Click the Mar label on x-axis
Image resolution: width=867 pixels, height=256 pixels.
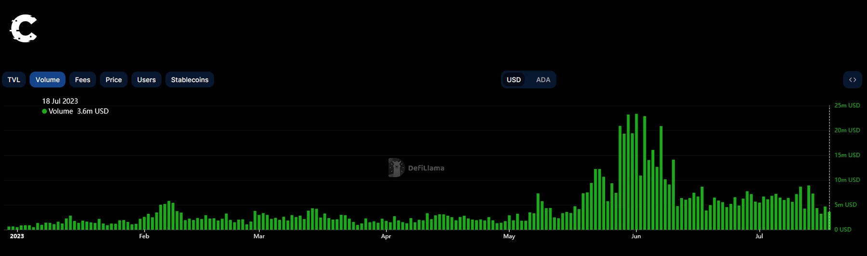[x=259, y=236]
